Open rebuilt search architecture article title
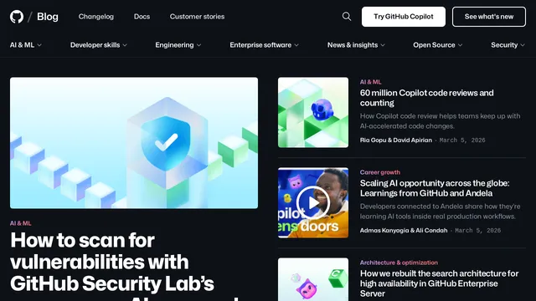This screenshot has height=301, width=536. pyautogui.click(x=439, y=283)
